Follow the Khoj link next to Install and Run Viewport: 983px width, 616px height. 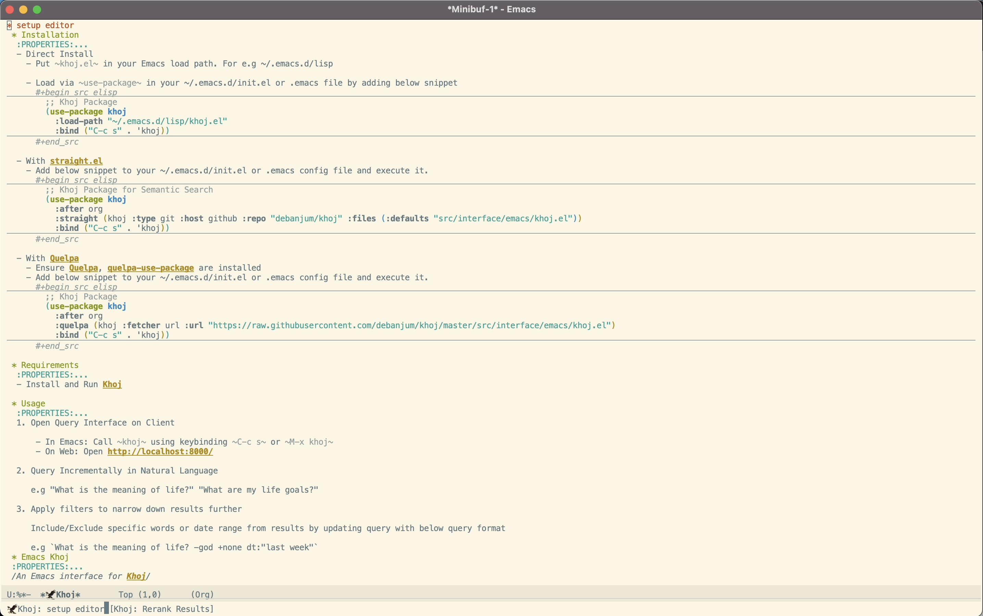pyautogui.click(x=112, y=384)
